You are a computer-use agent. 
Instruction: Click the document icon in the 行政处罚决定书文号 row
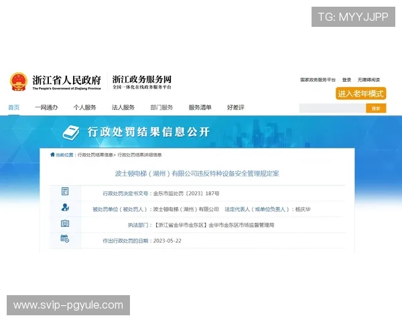65,191
